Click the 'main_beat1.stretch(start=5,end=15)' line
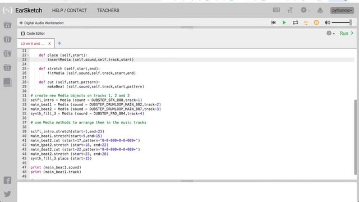Viewport: 359px width, 202px height. (66, 136)
